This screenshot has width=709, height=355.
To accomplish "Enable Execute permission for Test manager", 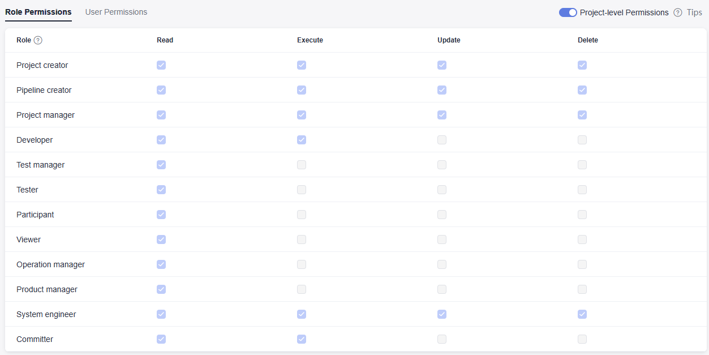I will (302, 165).
